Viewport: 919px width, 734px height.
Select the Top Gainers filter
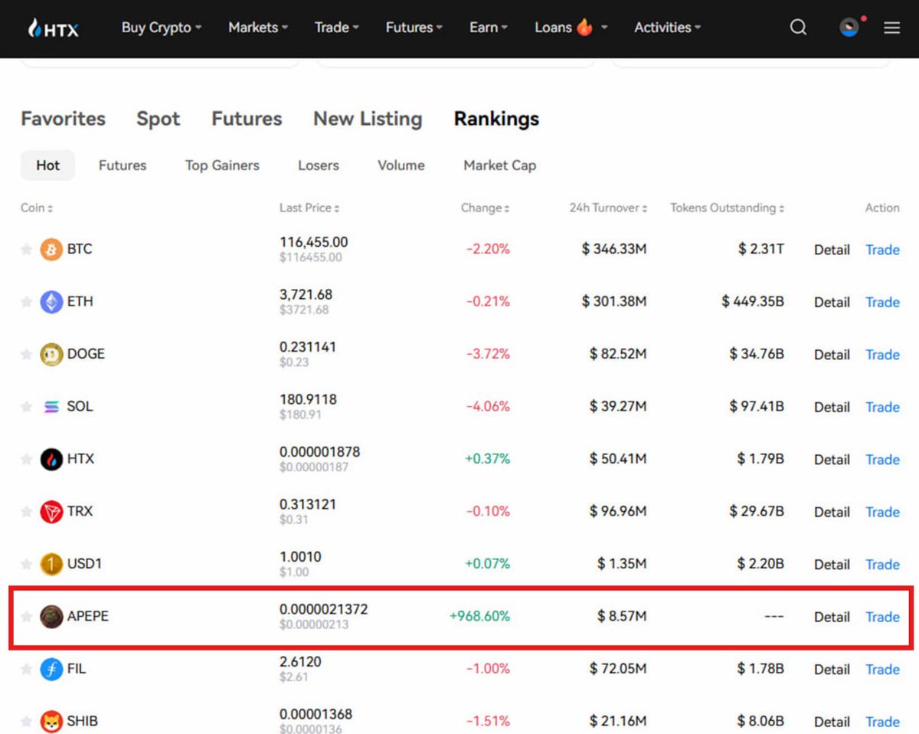(222, 165)
